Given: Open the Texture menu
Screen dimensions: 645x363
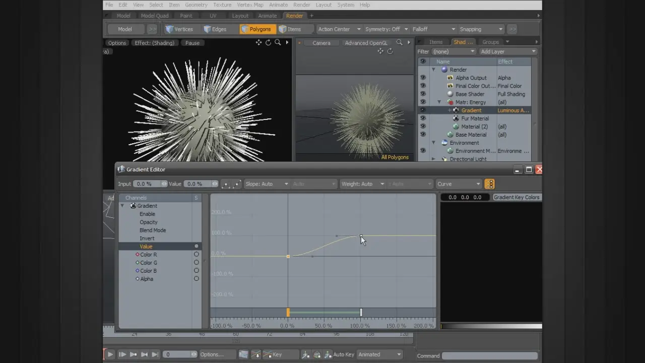Looking at the screenshot, I should tap(222, 5).
